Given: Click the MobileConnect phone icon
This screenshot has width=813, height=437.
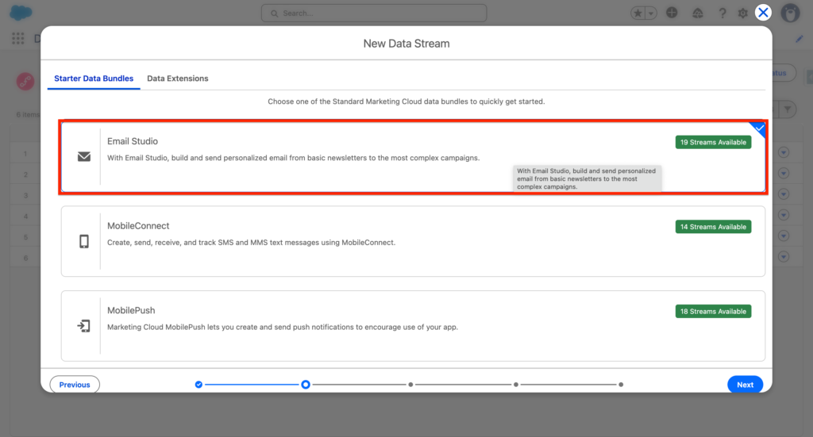Looking at the screenshot, I should click(x=84, y=241).
